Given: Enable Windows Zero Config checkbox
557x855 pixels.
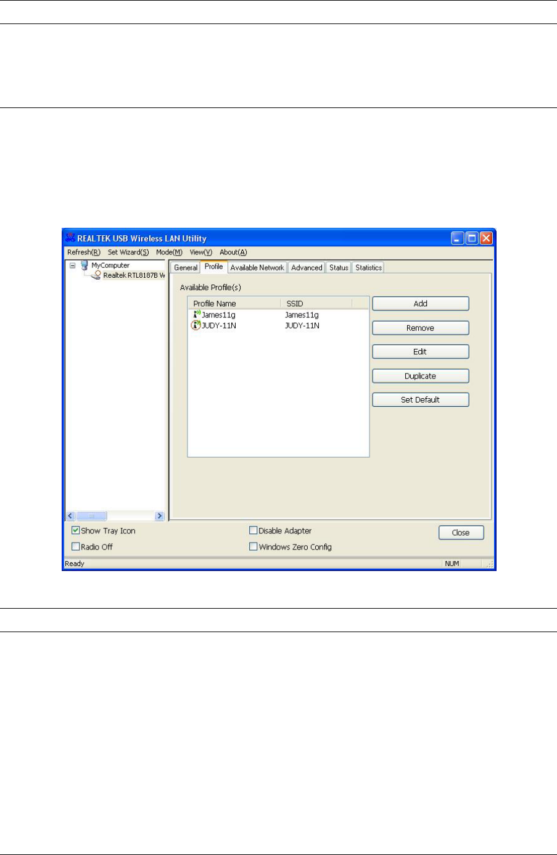Looking at the screenshot, I should coord(253,546).
